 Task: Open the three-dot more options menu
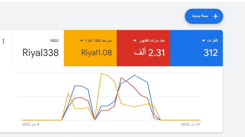coord(3,41)
